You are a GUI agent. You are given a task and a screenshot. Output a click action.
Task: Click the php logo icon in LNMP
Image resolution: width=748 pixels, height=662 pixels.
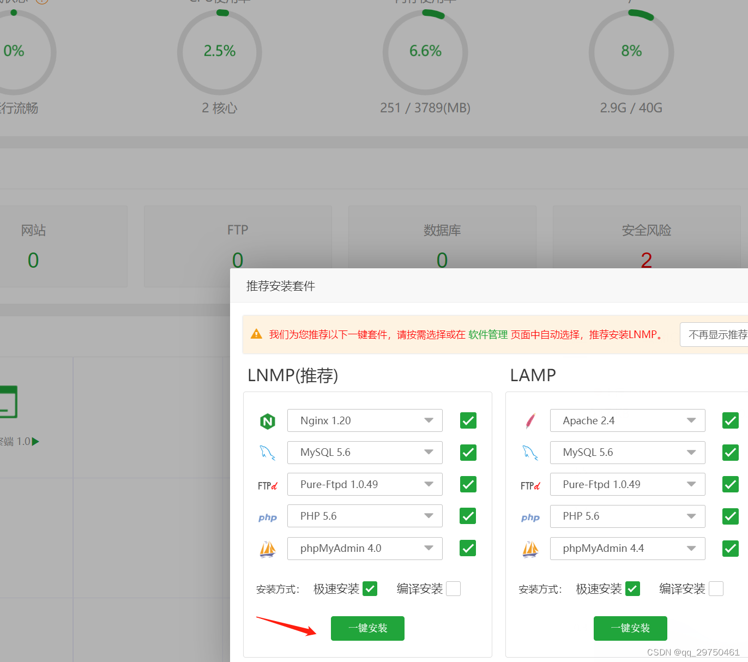[268, 517]
